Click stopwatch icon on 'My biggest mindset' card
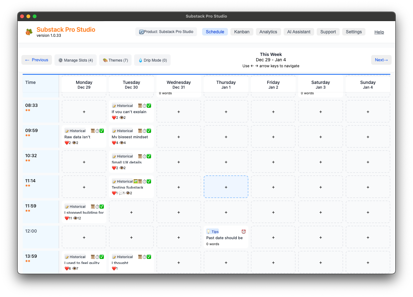 click(144, 131)
